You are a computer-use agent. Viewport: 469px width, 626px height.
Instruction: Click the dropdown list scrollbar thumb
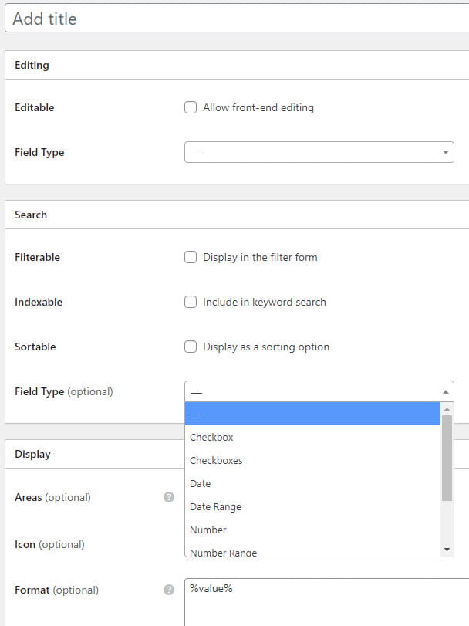[x=447, y=457]
